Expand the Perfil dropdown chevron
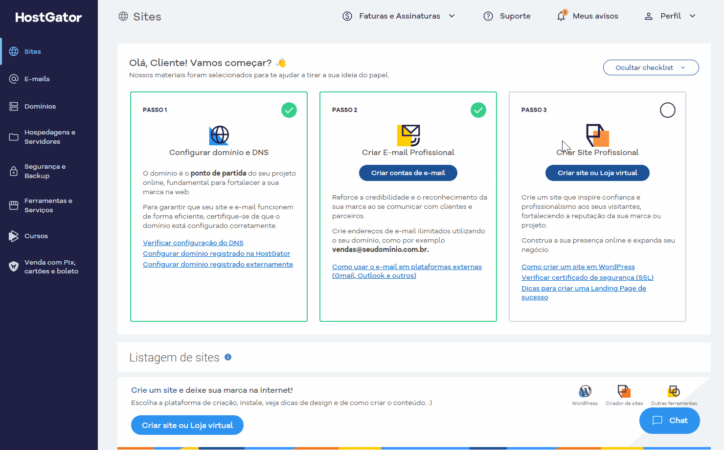This screenshot has height=450, width=724. click(x=693, y=16)
